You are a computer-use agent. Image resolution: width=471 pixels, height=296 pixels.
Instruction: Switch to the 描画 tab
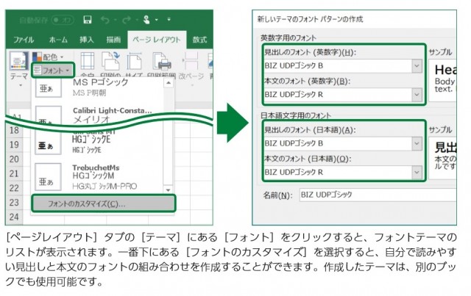tap(113, 40)
